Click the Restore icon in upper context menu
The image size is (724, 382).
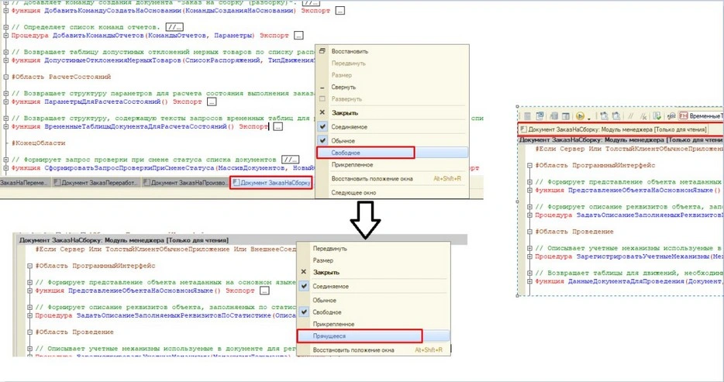[322, 51]
